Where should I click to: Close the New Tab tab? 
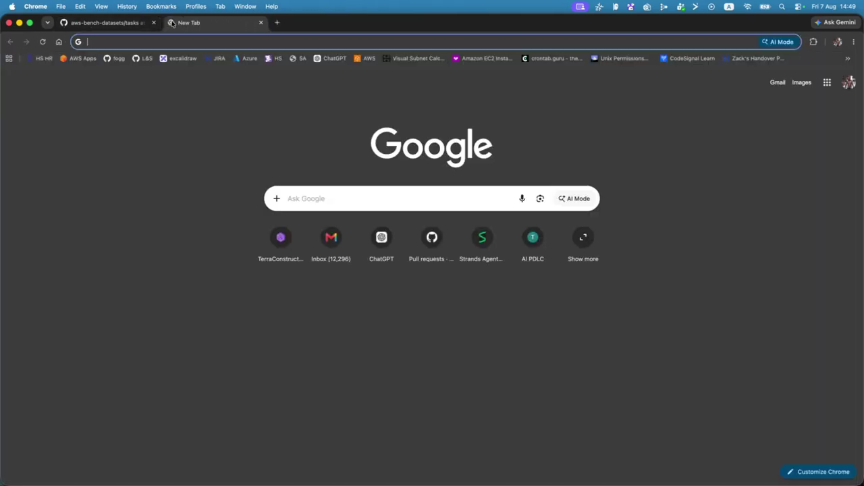point(261,23)
